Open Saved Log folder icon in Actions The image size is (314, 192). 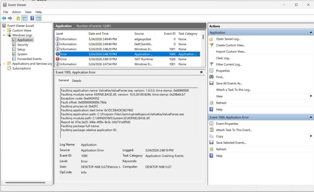point(211,39)
